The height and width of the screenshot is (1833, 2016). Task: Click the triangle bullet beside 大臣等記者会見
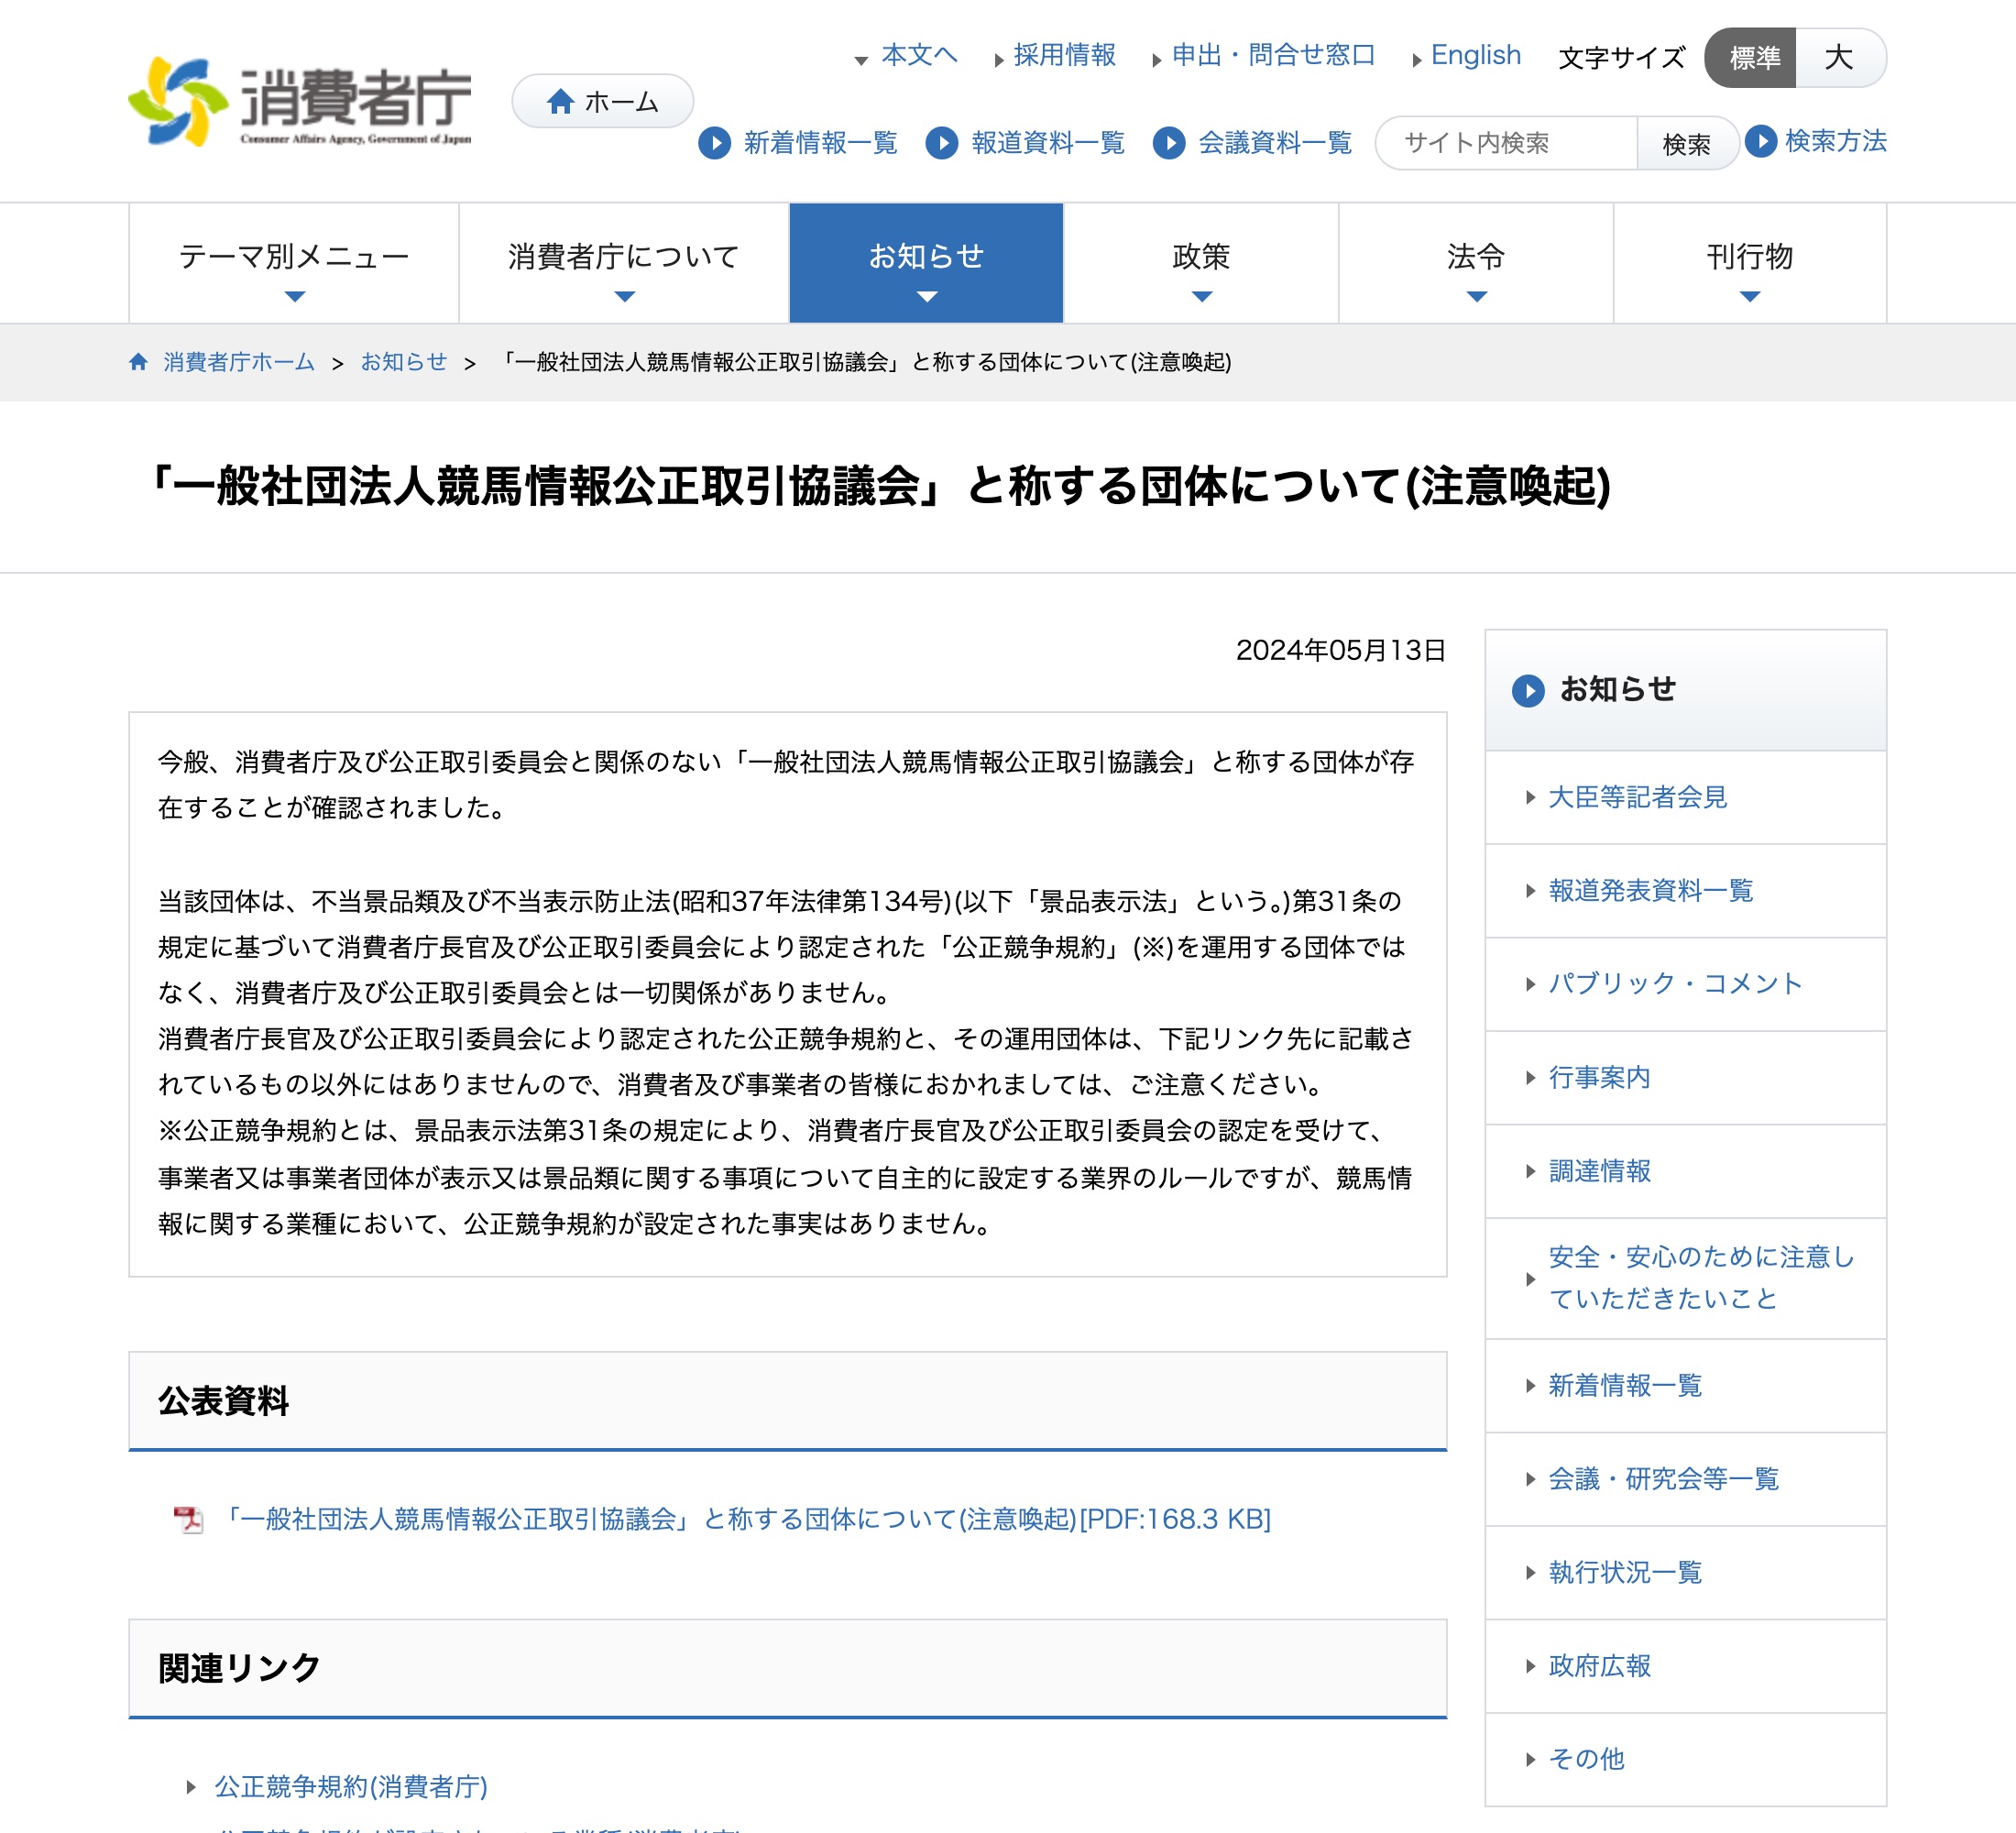1530,797
